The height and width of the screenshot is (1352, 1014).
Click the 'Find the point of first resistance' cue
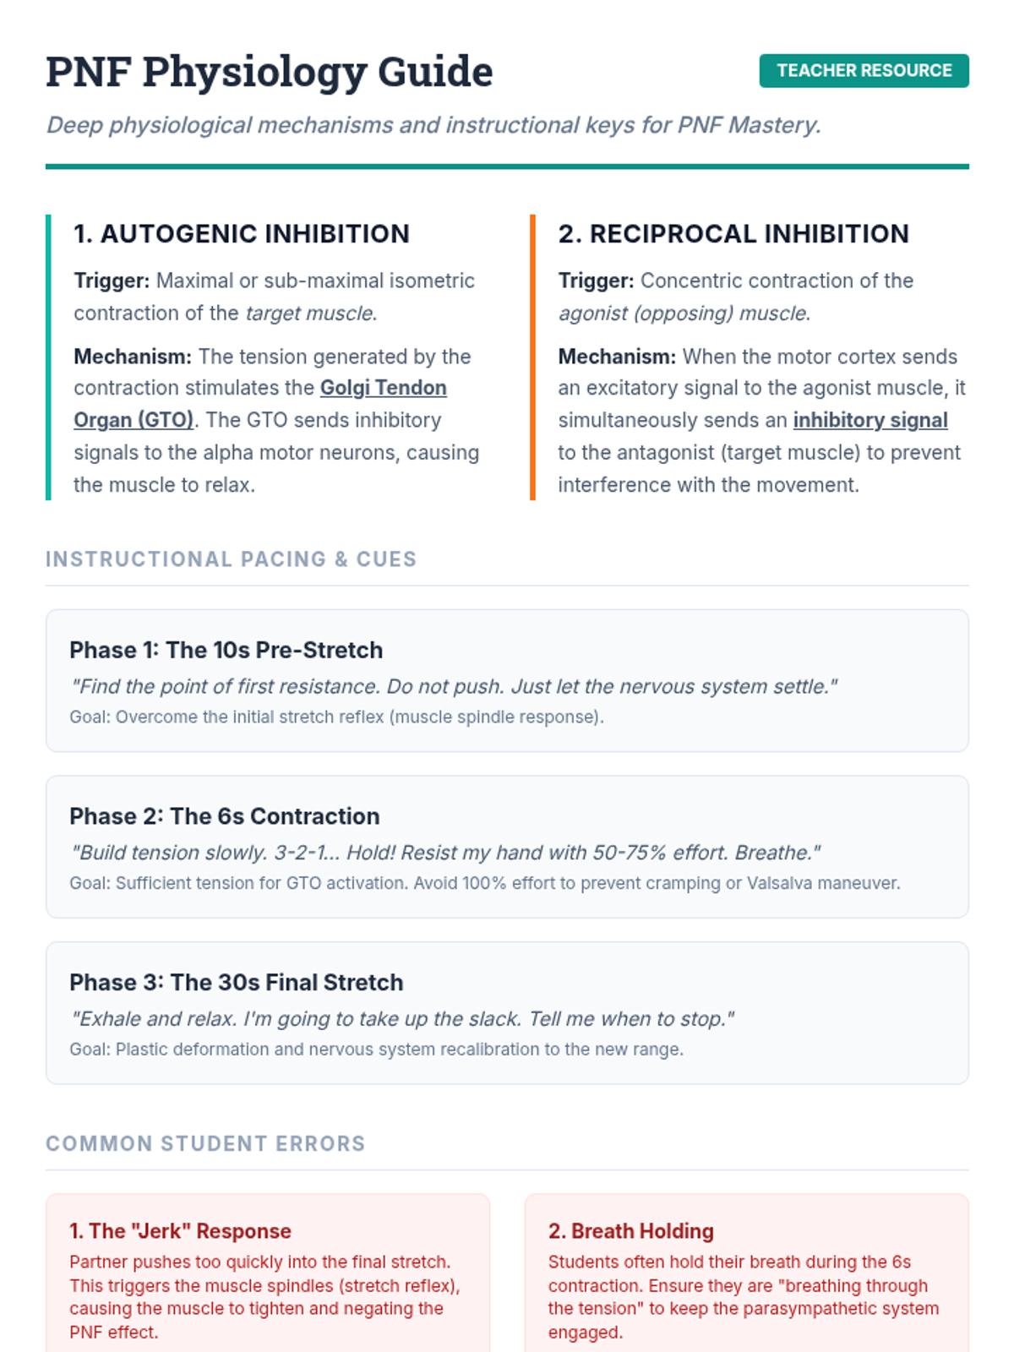tap(453, 687)
